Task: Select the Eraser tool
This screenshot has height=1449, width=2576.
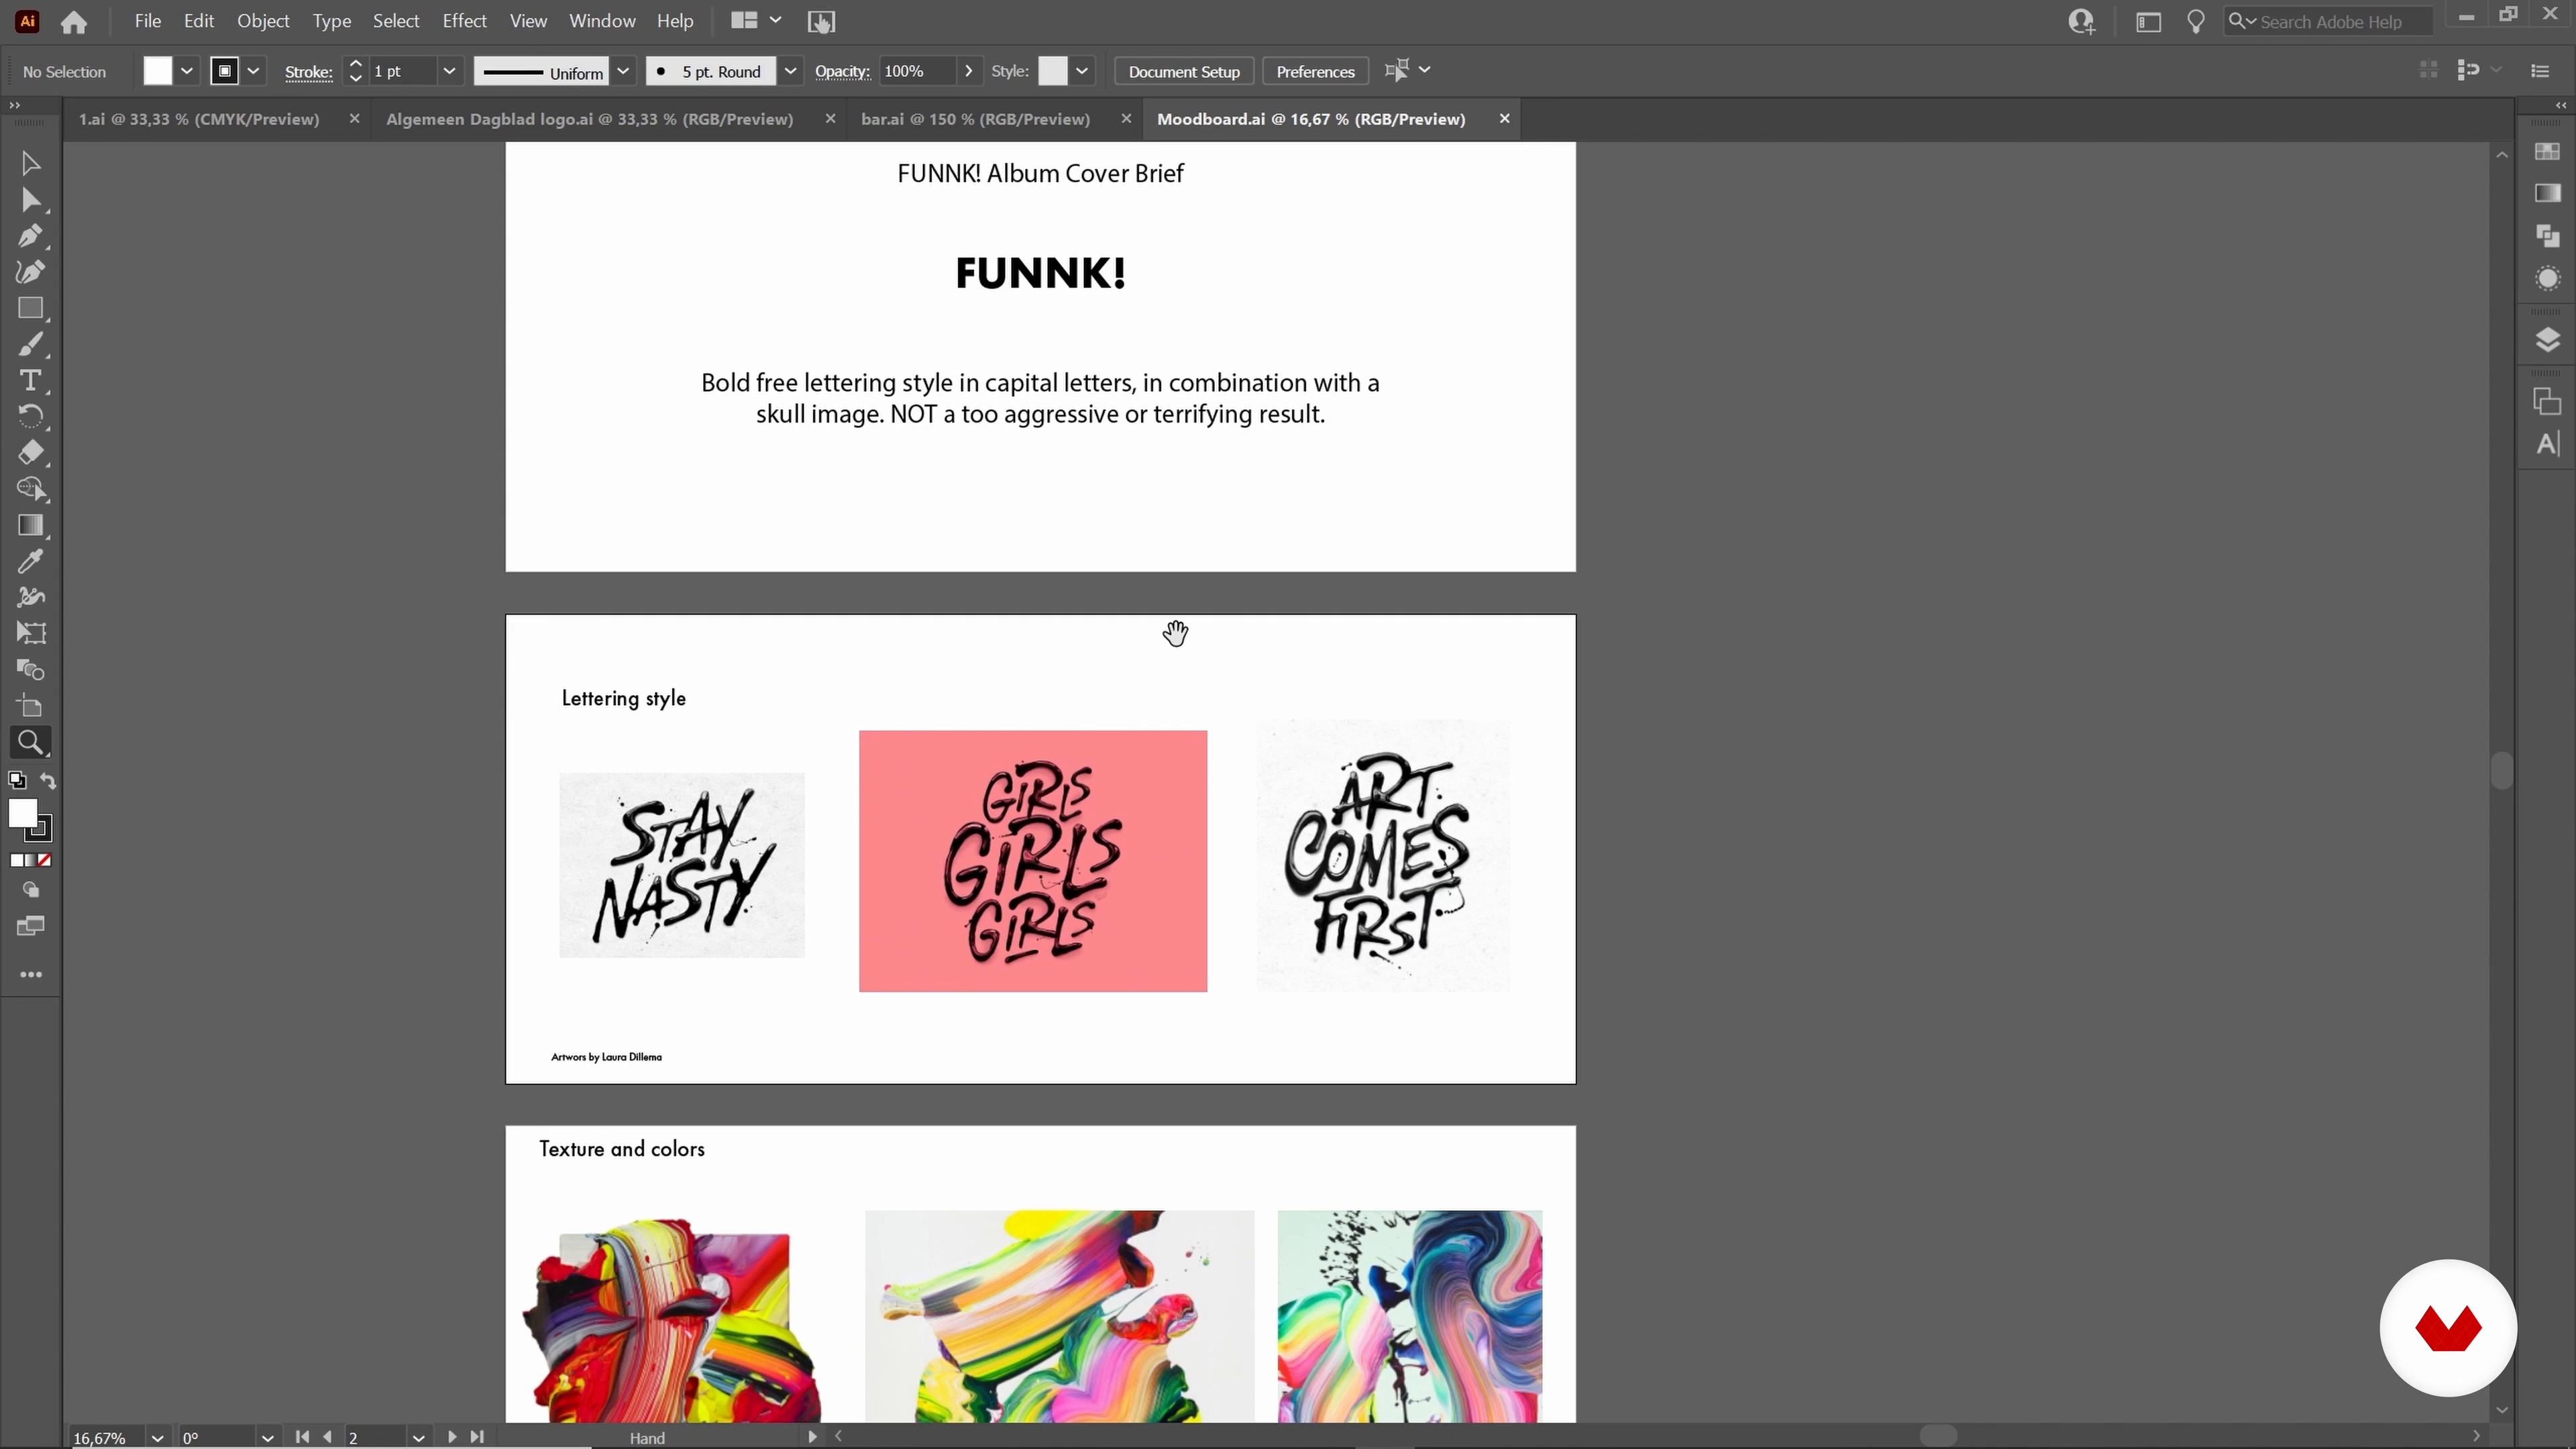Action: (30, 453)
